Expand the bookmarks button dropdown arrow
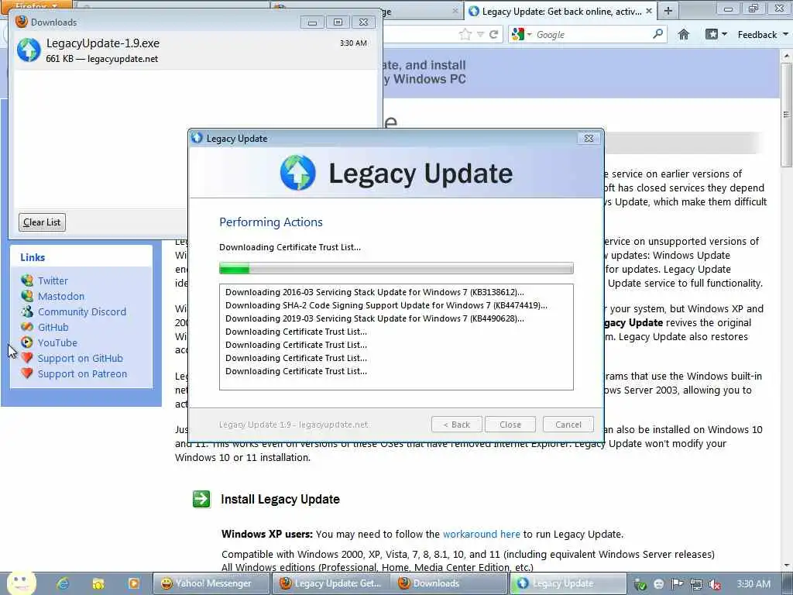The height and width of the screenshot is (595, 793). click(724, 34)
